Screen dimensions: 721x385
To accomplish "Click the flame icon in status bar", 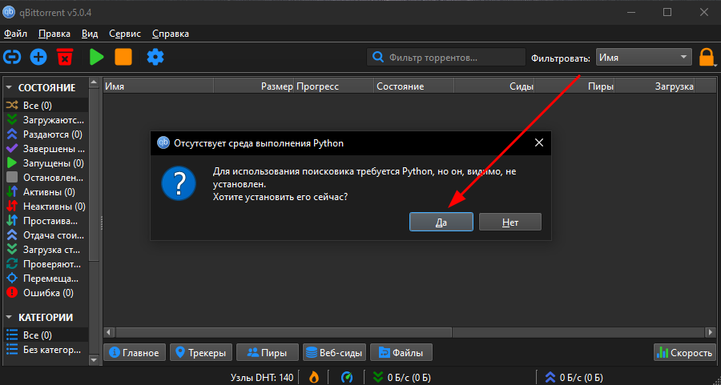I will (x=314, y=378).
